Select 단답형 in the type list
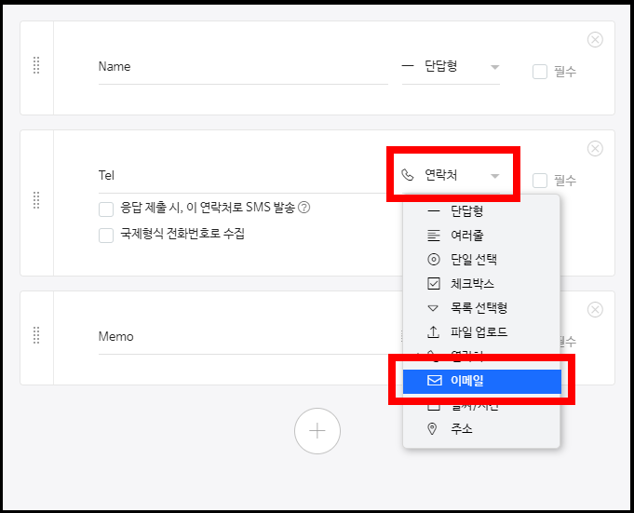Image resolution: width=634 pixels, height=513 pixels. (481, 211)
